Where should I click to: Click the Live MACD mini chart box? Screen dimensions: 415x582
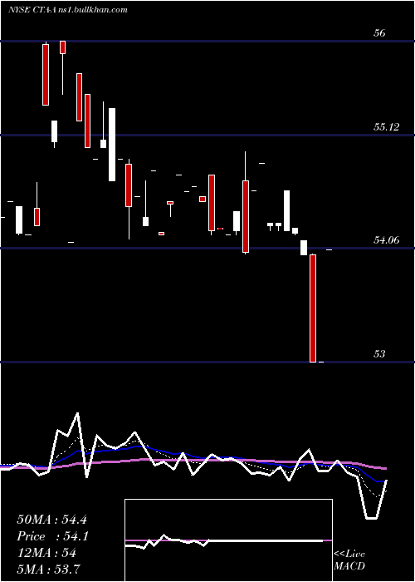pyautogui.click(x=228, y=540)
